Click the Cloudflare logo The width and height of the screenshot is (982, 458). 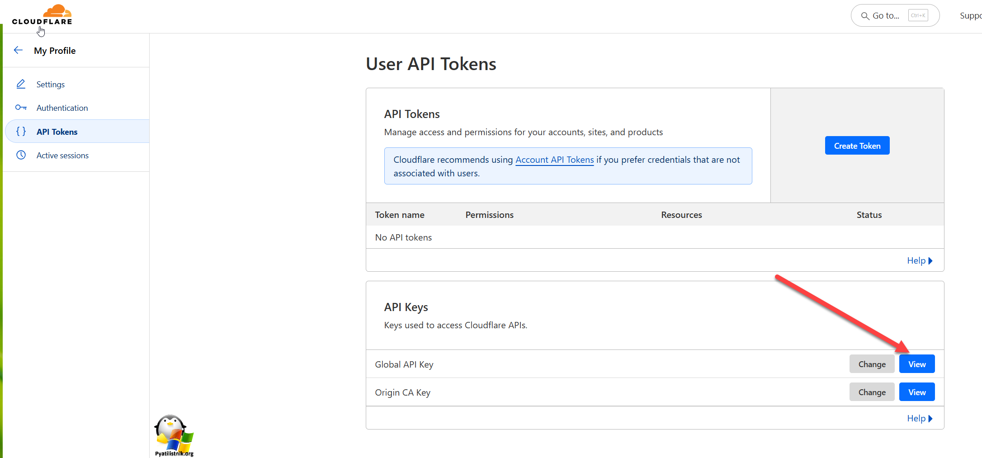tap(42, 15)
